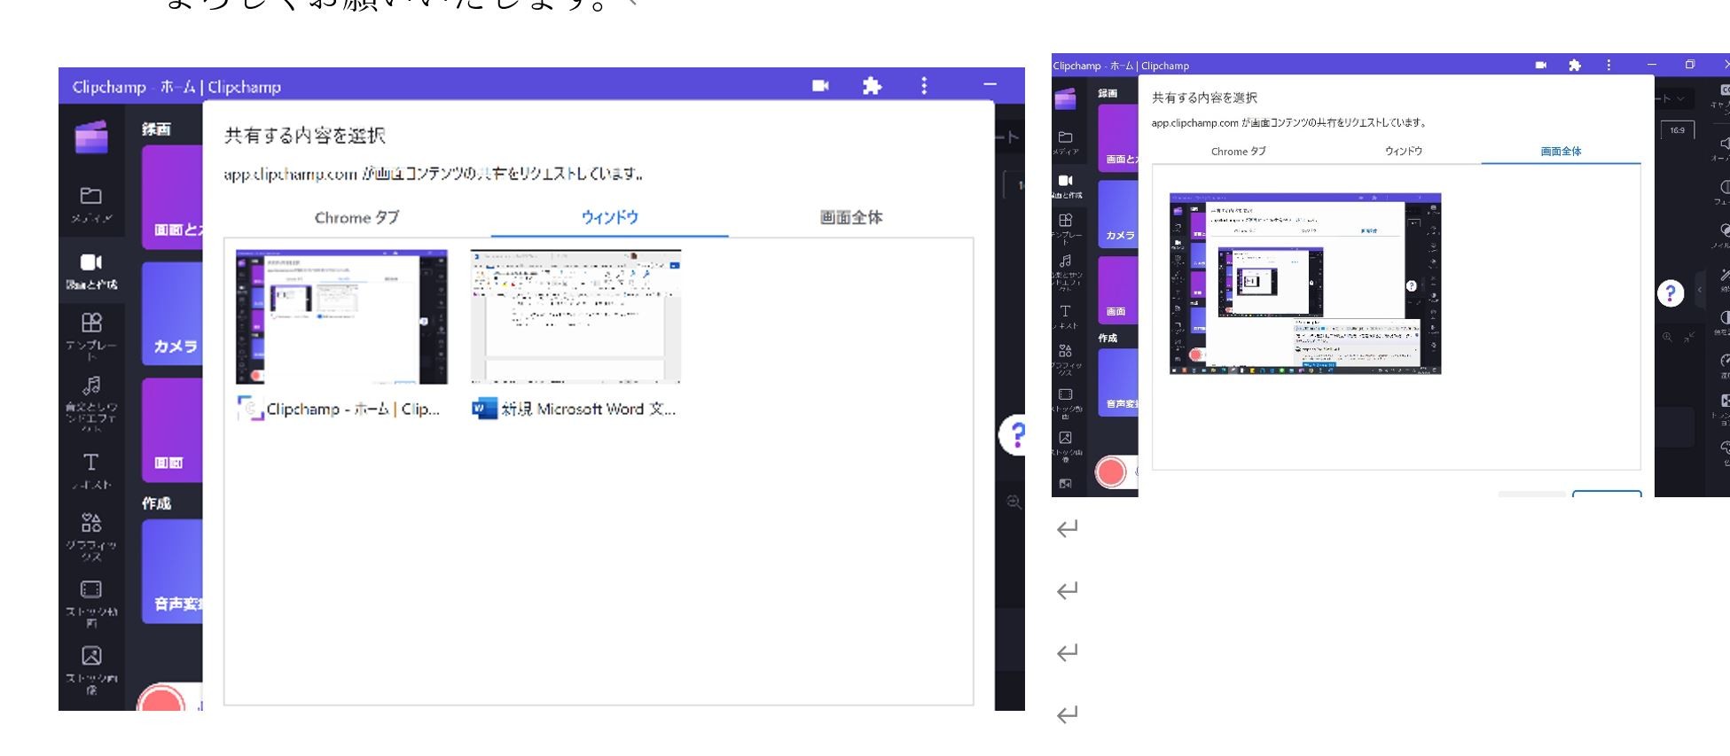Image resolution: width=1730 pixels, height=756 pixels.
Task: Open ストック動画 film icon in left screenshot
Action: [91, 589]
